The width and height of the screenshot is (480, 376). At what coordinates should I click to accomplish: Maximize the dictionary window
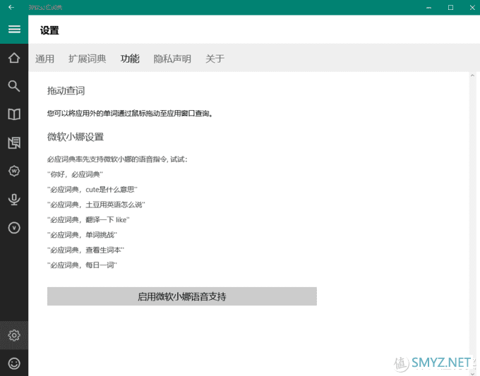[450, 7]
